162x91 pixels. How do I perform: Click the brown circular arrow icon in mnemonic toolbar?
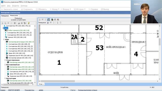[x=58, y=19]
